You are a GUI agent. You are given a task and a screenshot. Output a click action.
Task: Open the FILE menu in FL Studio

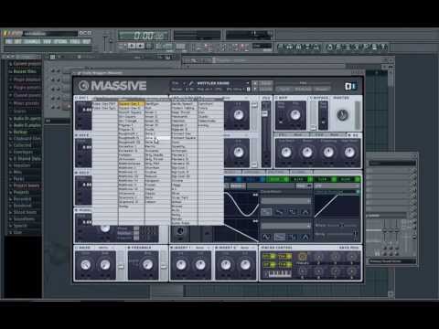[9, 41]
